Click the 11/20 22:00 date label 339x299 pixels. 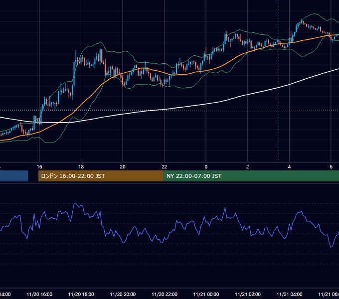165,294
